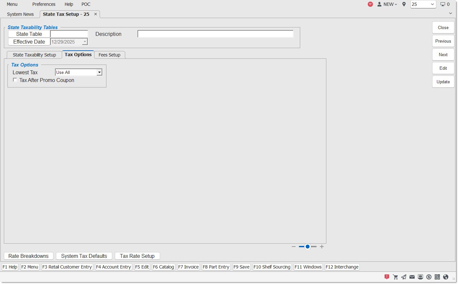This screenshot has height=284, width=458.
Task: Click the calculator icon in status bar
Action: click(437, 277)
